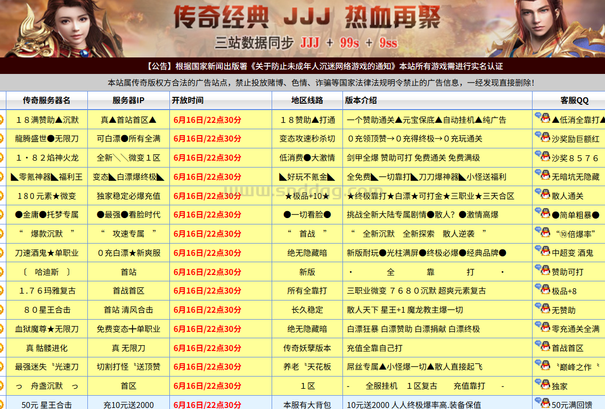Click server IP 独家稳定必爆充值
The image size is (605, 409).
[x=128, y=196]
